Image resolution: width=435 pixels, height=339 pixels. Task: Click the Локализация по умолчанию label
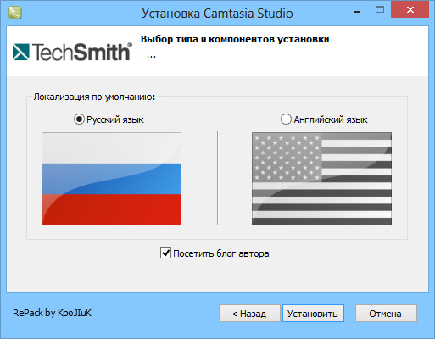[94, 97]
